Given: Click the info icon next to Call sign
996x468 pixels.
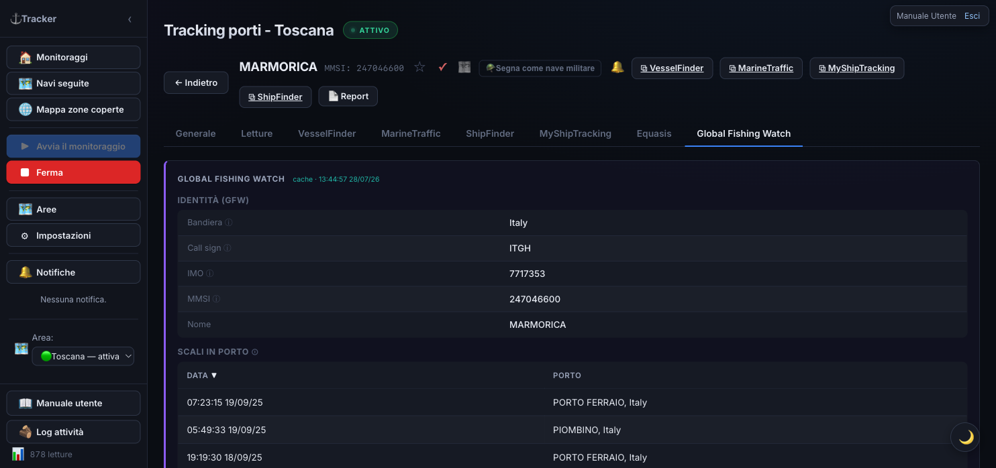Looking at the screenshot, I should (x=227, y=248).
